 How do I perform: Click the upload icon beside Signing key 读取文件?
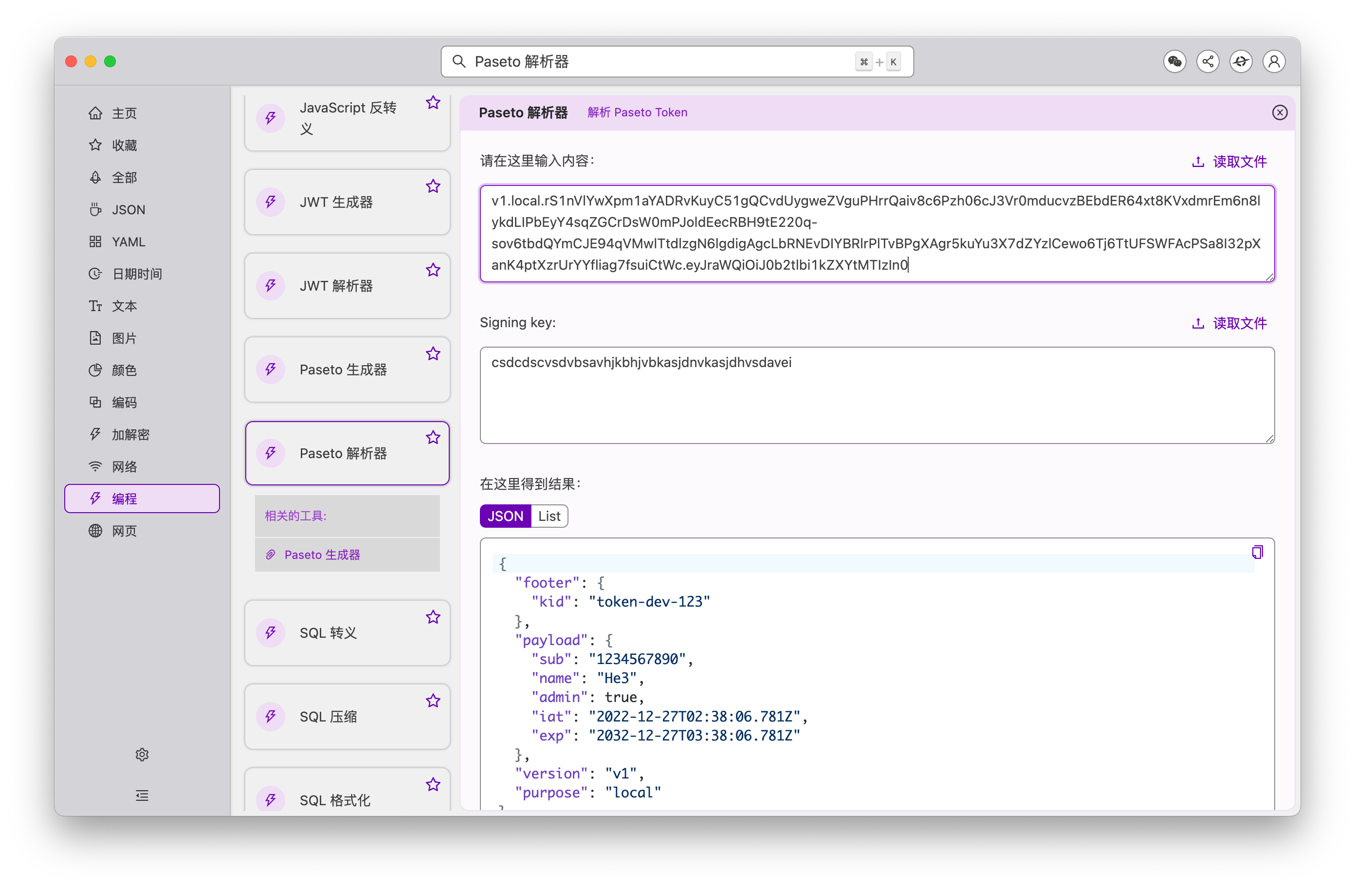(1198, 324)
